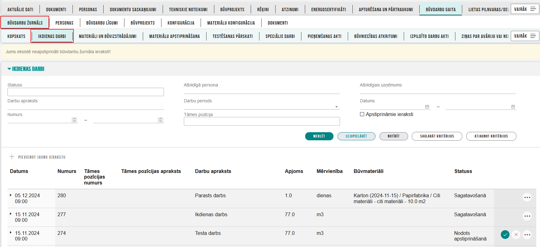Image resolution: width=540 pixels, height=247 pixels.
Task: Adjust Numurs from-value stepper
Action: point(74,120)
